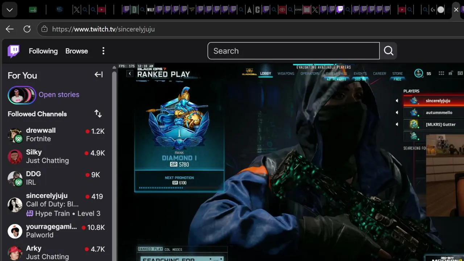Image resolution: width=464 pixels, height=261 pixels.
Task: Select sincerelyjuju in the followed list
Action: pyautogui.click(x=56, y=204)
